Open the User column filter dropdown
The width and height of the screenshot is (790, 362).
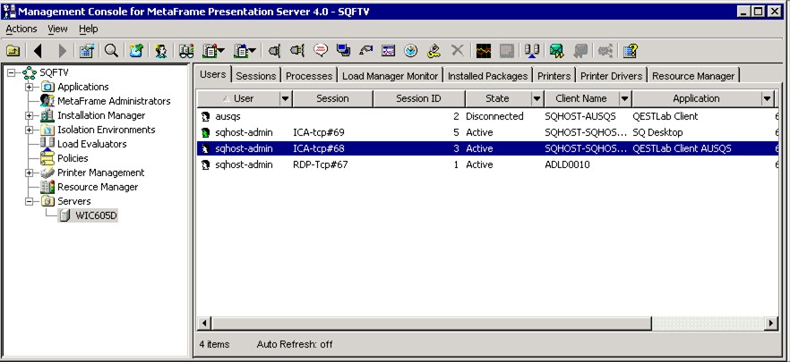[286, 98]
